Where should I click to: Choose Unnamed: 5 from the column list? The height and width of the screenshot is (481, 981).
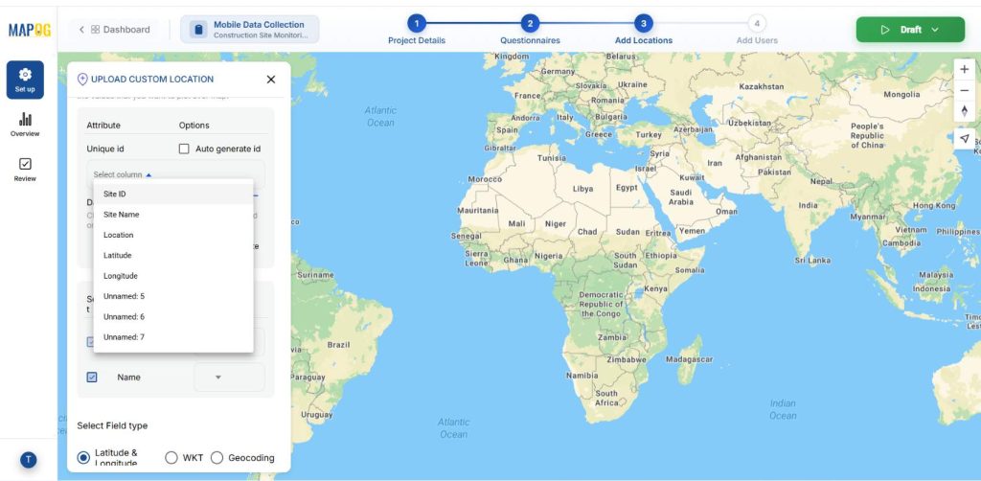click(173, 296)
